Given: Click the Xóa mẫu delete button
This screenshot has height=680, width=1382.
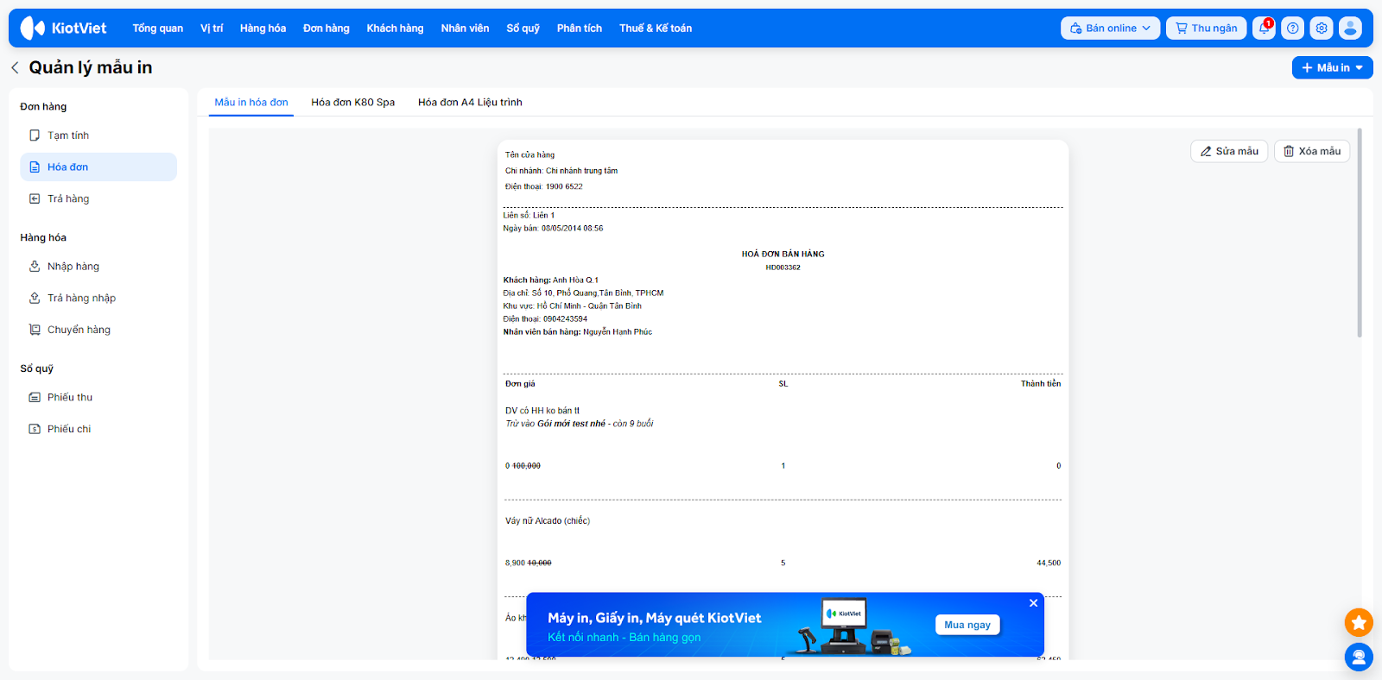Looking at the screenshot, I should pyautogui.click(x=1312, y=151).
